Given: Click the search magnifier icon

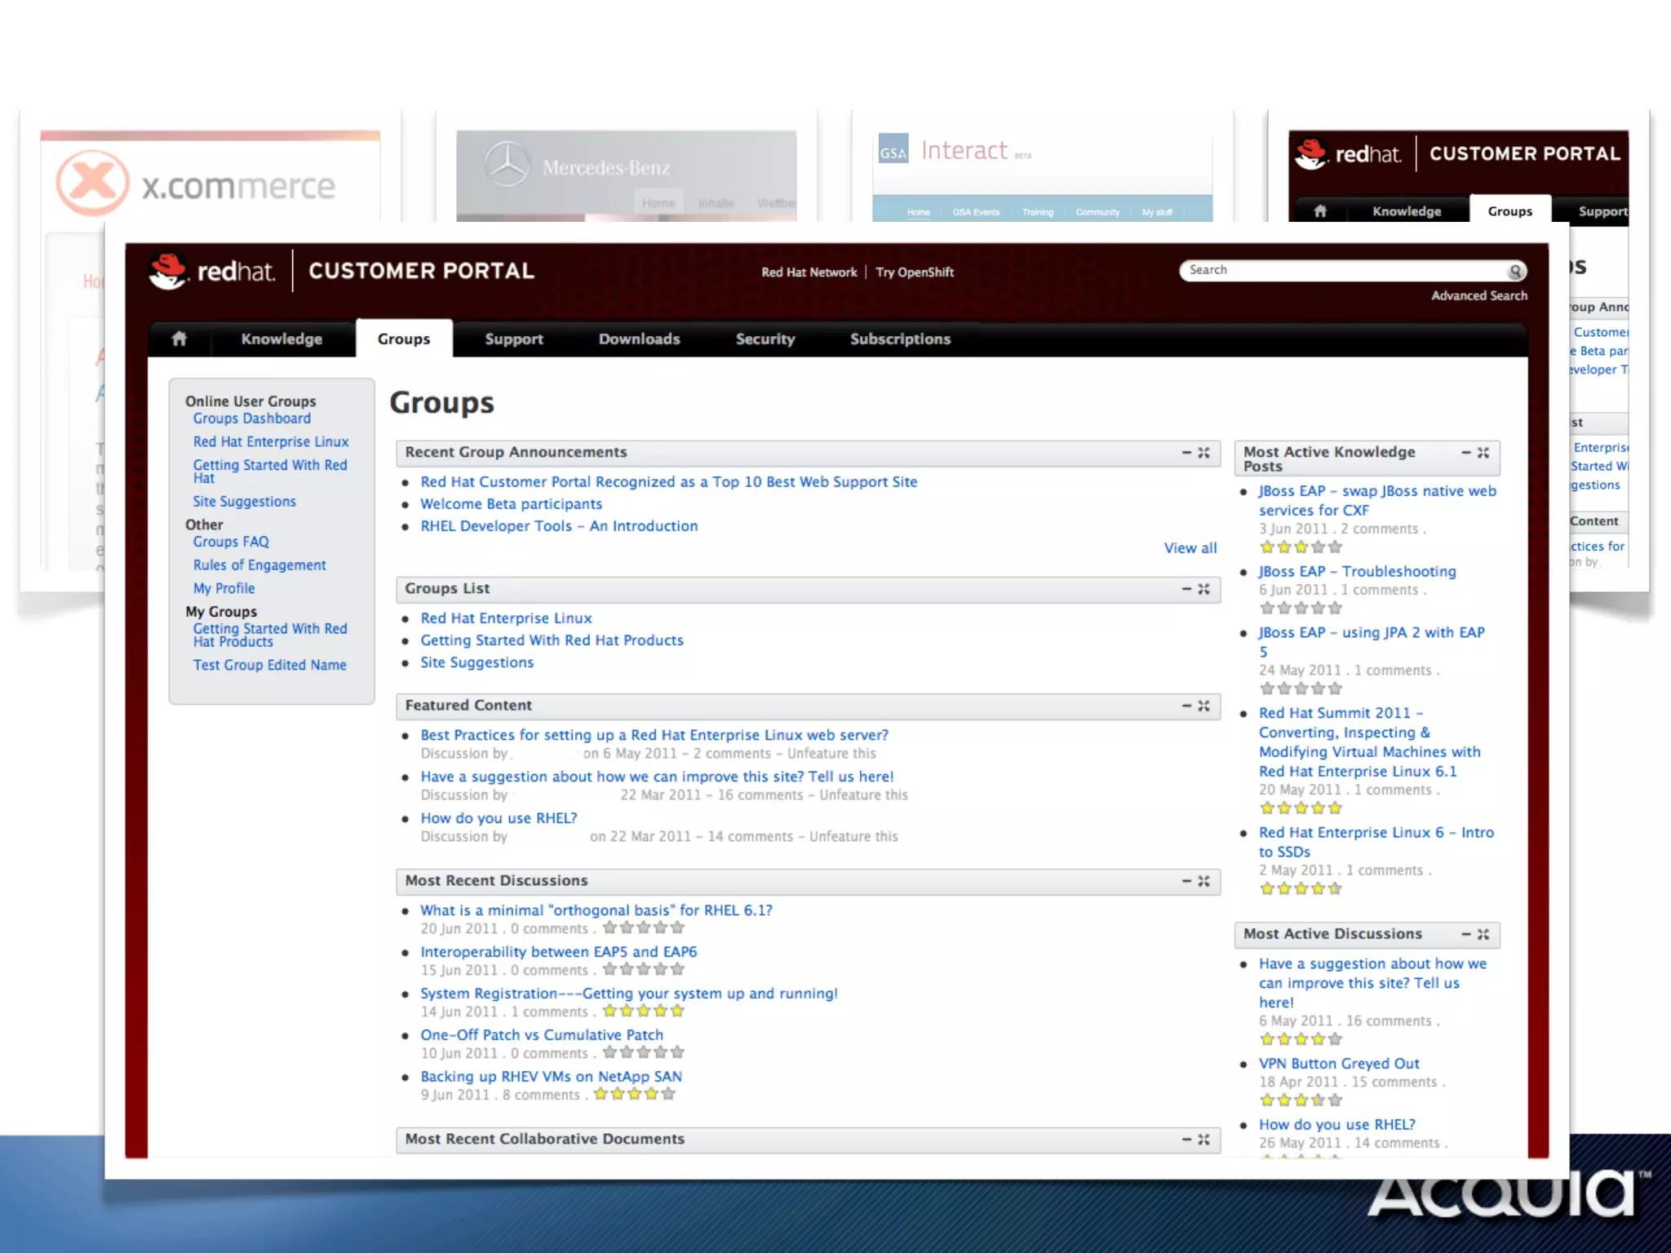Looking at the screenshot, I should pyautogui.click(x=1515, y=271).
